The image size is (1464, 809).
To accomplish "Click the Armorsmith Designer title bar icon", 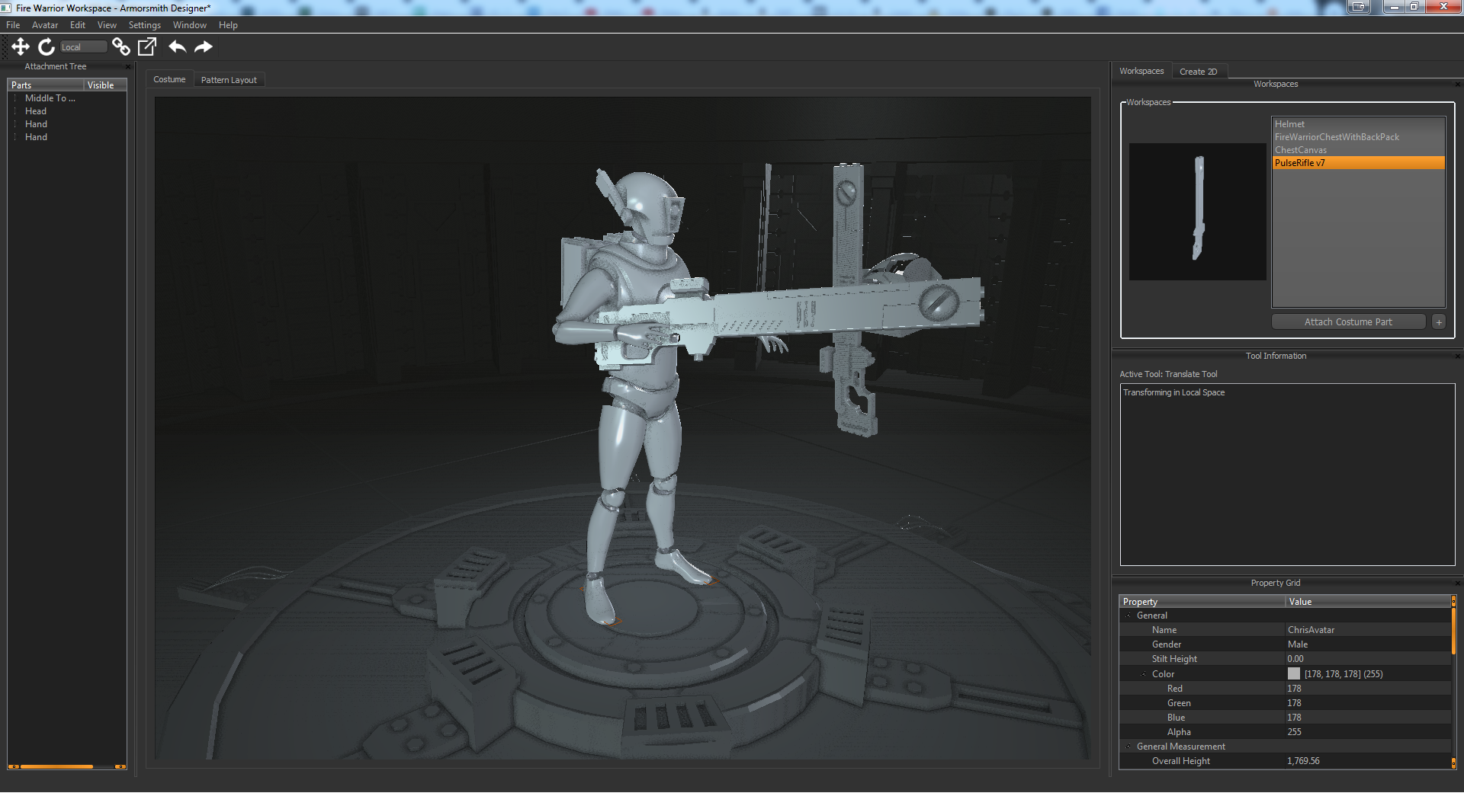I will 6,8.
